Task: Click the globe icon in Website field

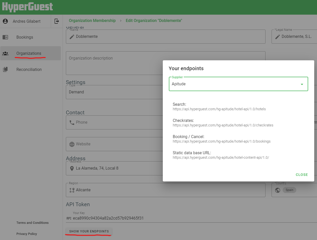Action: click(x=72, y=144)
